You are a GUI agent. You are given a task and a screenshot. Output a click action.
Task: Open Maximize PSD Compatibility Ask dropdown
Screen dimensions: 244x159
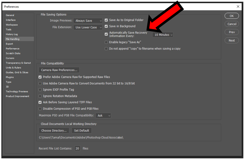[x=103, y=116]
